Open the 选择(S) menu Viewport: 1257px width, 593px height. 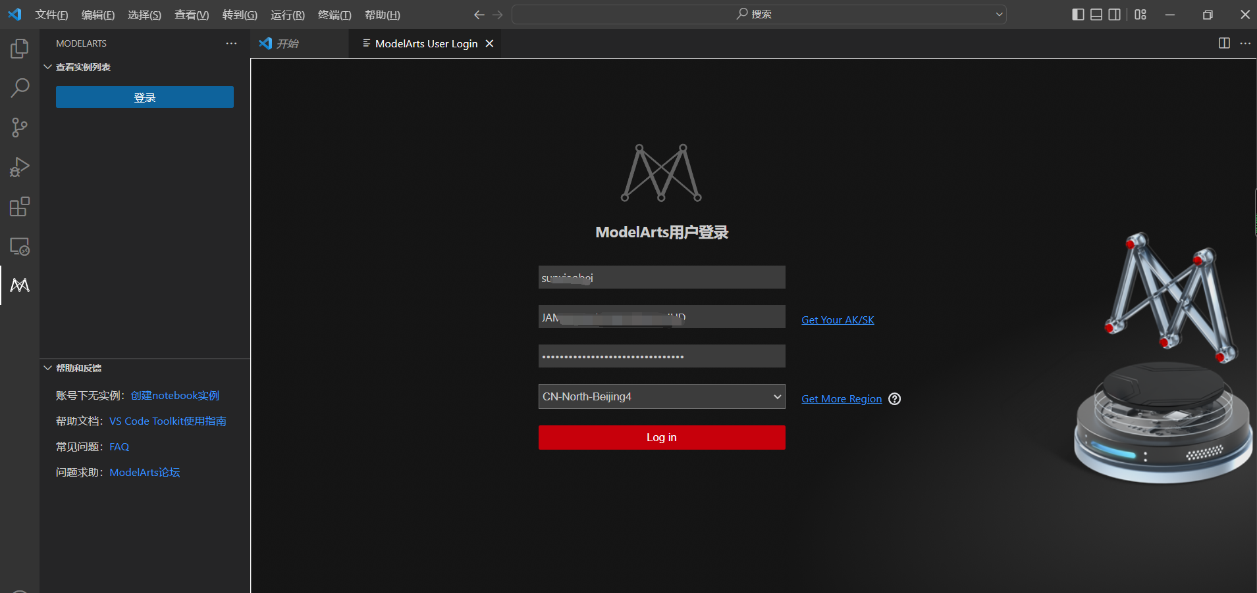144,14
